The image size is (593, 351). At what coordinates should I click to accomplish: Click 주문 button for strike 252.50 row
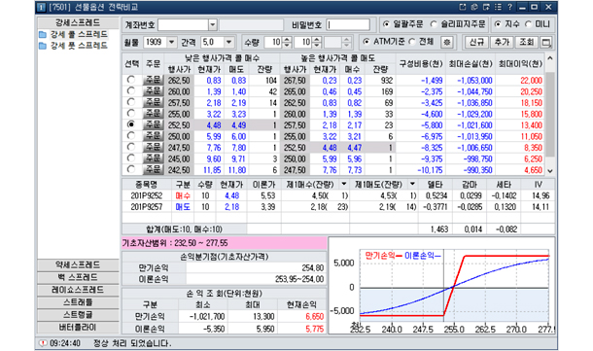(154, 124)
